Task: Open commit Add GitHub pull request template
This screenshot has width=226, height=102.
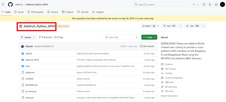Action: click(93, 54)
